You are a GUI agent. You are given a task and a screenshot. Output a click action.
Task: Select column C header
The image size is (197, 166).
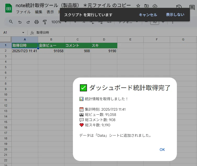(x=78, y=39)
